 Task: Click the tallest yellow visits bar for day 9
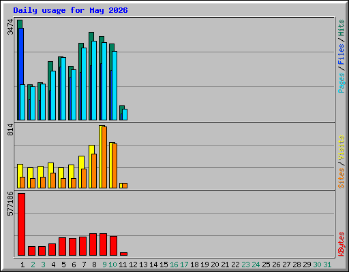(x=101, y=156)
